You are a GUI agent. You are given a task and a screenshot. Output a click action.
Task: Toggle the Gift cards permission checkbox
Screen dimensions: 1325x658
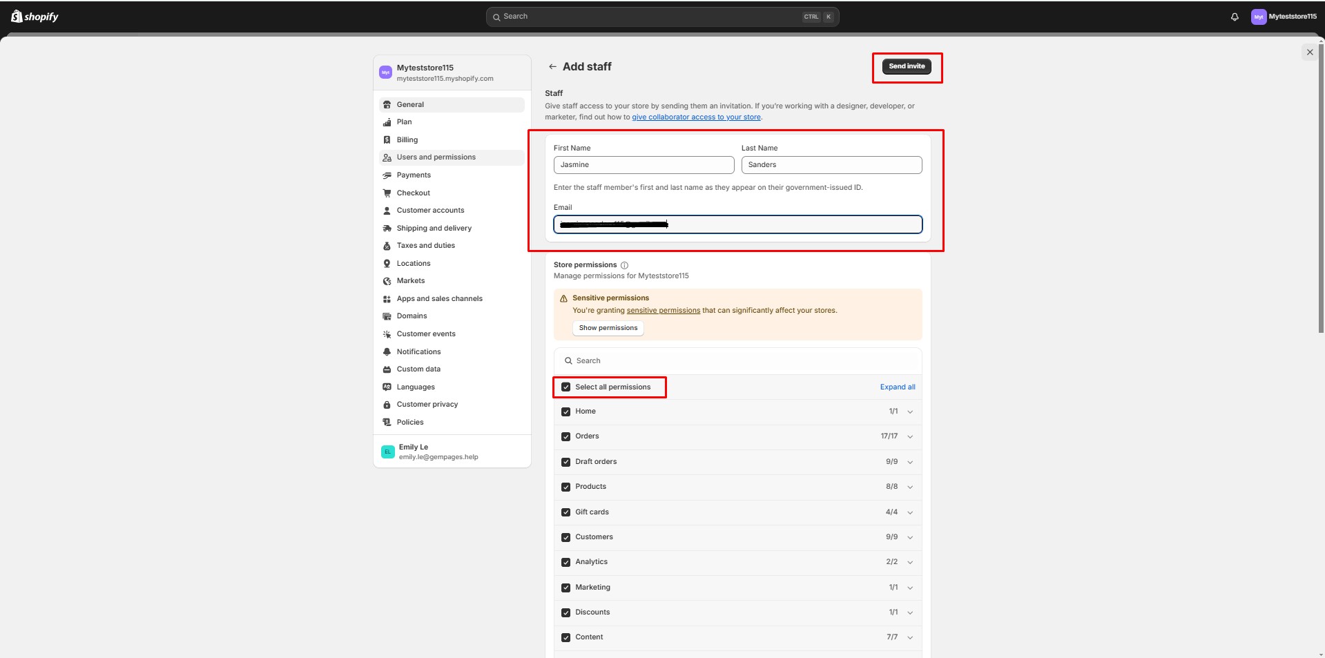[x=566, y=512]
